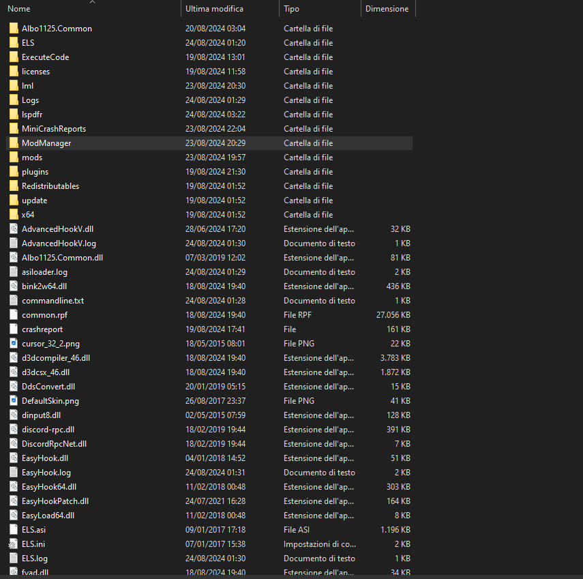Select the DefaultSkin.png image icon
The height and width of the screenshot is (579, 583).
(x=14, y=401)
